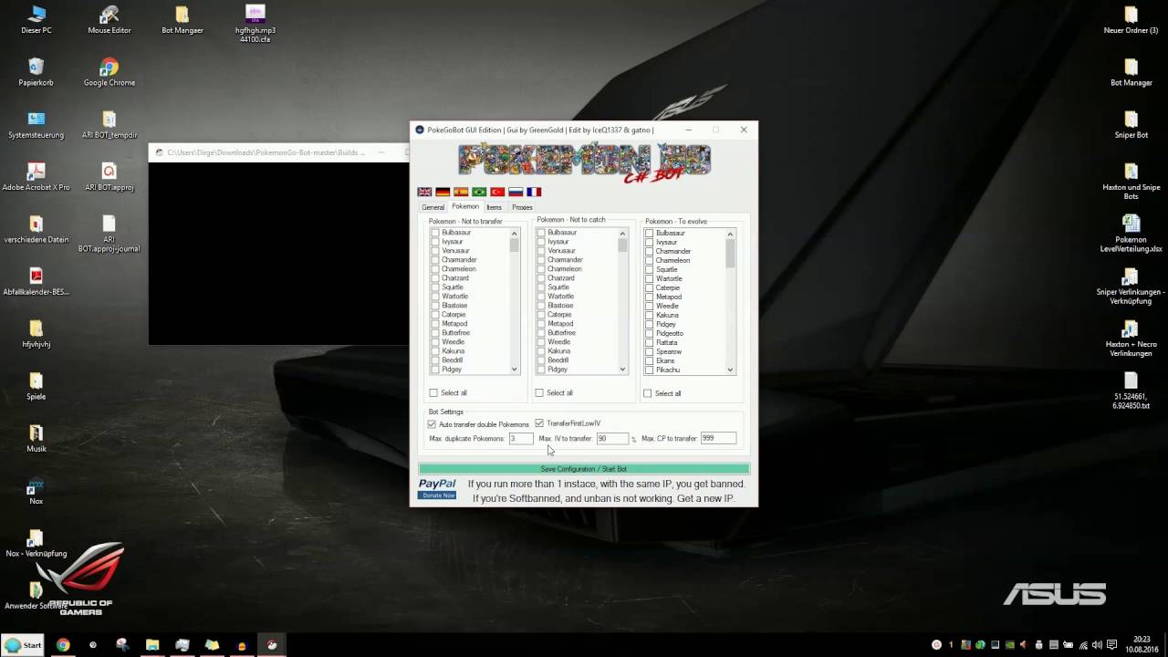Toggle Select all under Not to transfer

[x=433, y=393]
